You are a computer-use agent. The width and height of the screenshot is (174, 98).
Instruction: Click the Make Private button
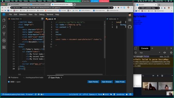click(120, 82)
